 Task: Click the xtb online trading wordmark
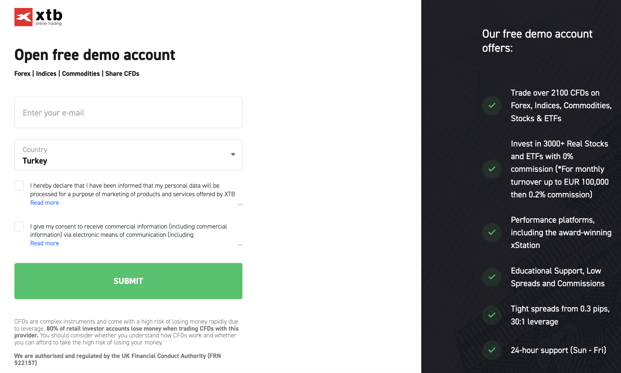coord(49,17)
